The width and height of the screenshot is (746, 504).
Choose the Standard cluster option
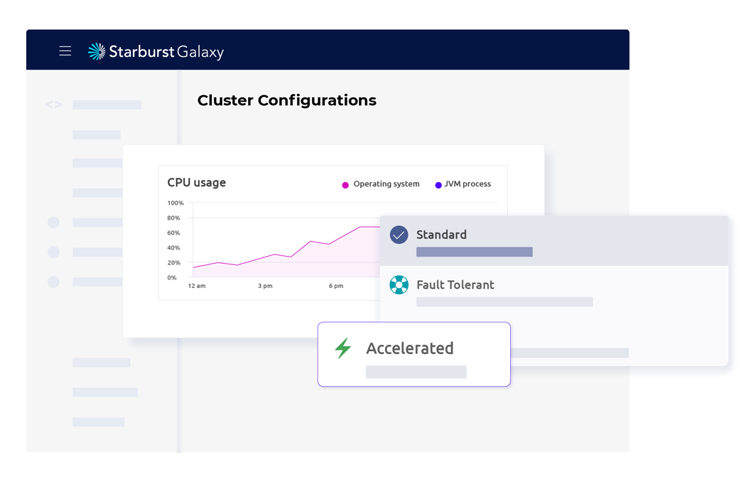(554, 241)
